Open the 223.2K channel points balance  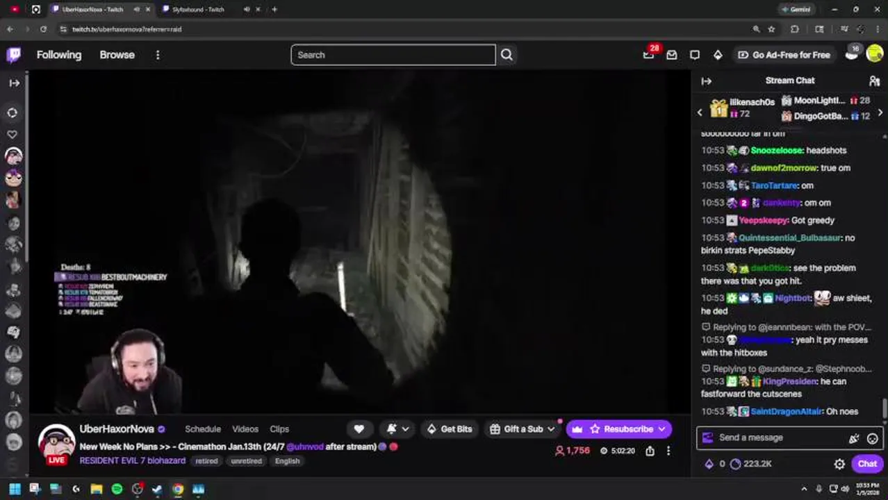(x=751, y=464)
